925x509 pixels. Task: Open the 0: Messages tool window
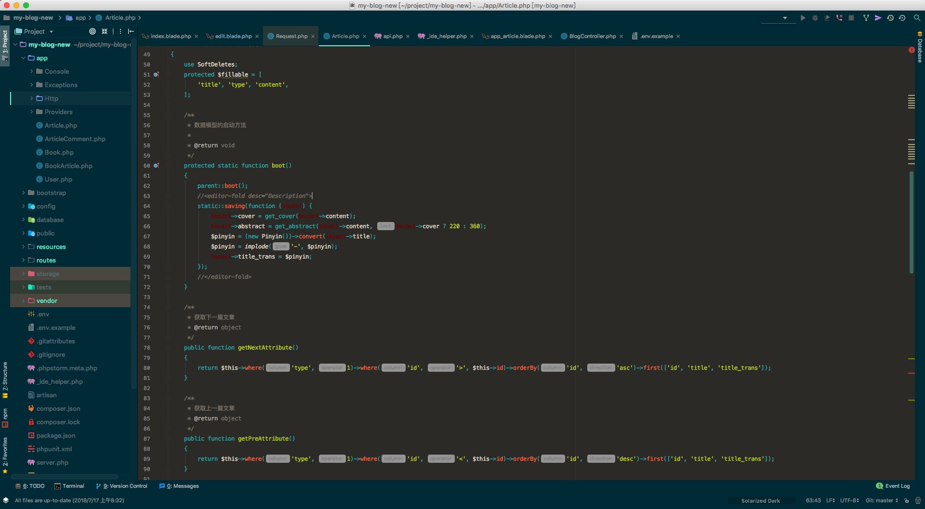point(179,486)
